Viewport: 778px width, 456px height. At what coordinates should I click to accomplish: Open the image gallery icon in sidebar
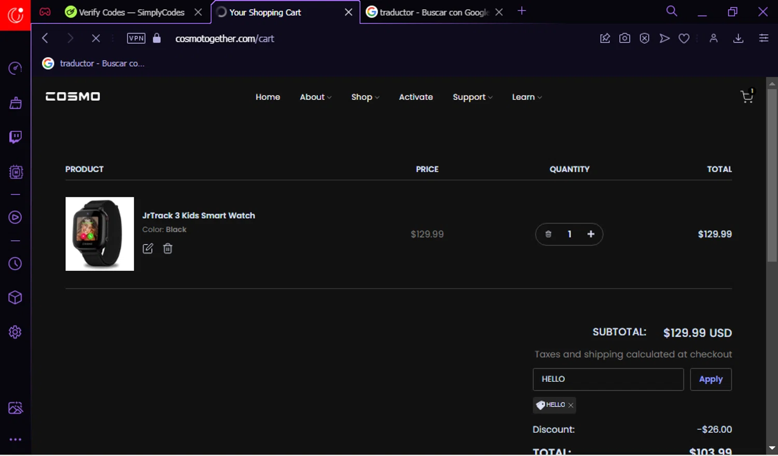(16, 408)
